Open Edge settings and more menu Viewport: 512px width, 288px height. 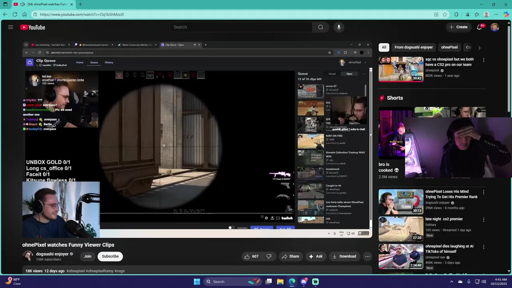click(x=496, y=14)
